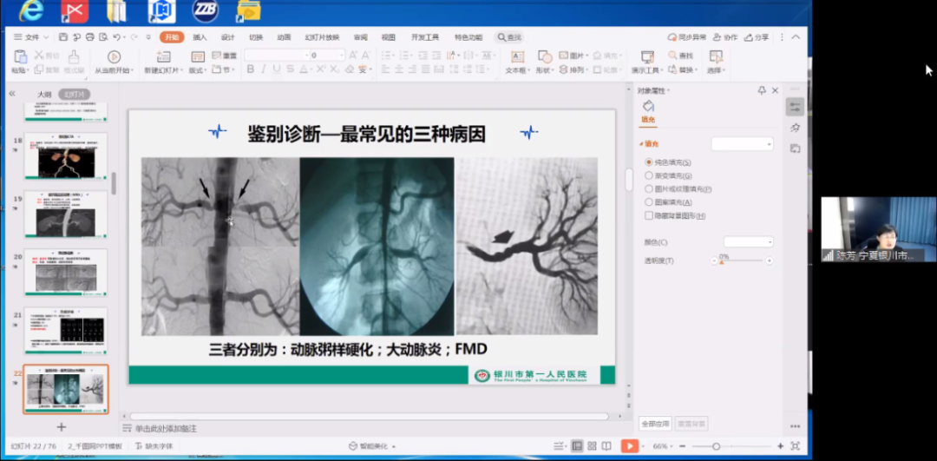Open the 切换 transitions tab

click(256, 37)
